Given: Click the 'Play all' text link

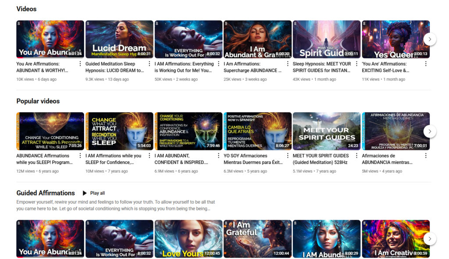Looking at the screenshot, I should pos(97,193).
